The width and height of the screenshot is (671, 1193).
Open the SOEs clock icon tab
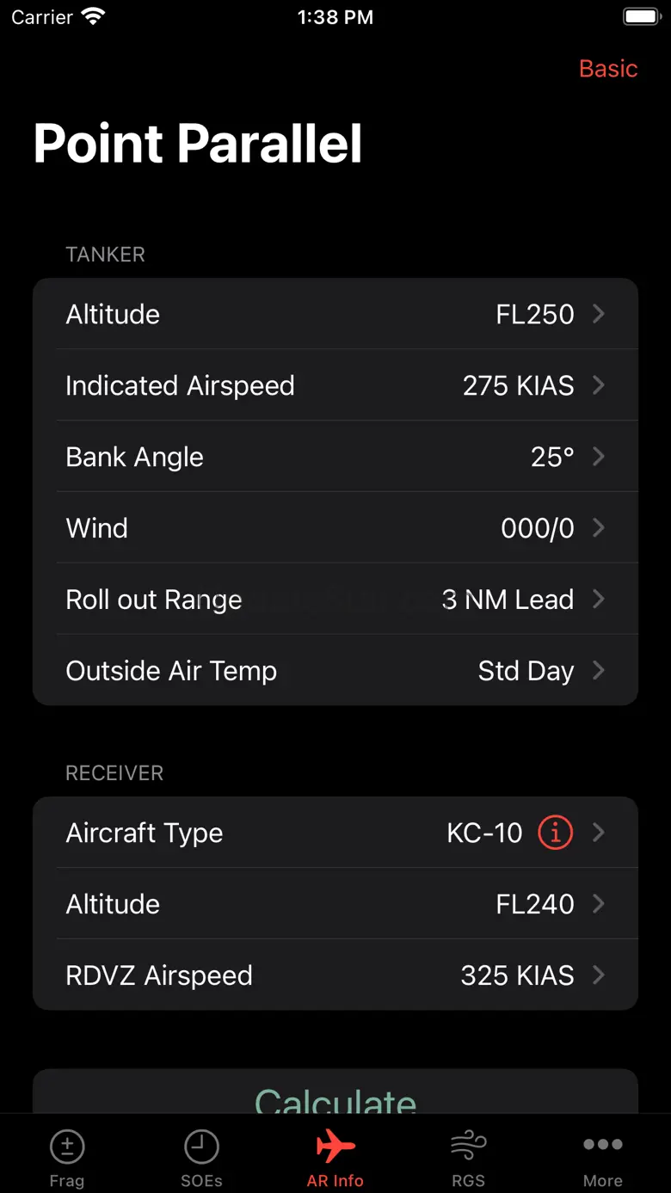click(201, 1147)
